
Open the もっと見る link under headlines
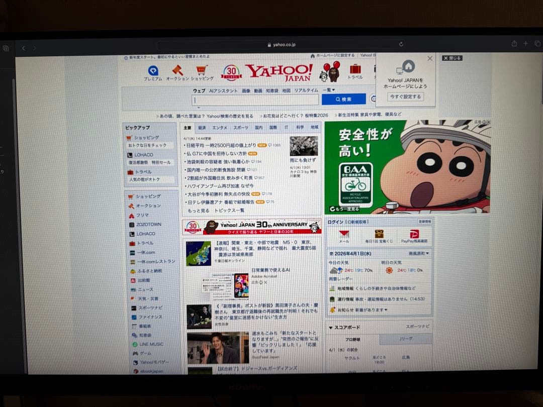[199, 211]
